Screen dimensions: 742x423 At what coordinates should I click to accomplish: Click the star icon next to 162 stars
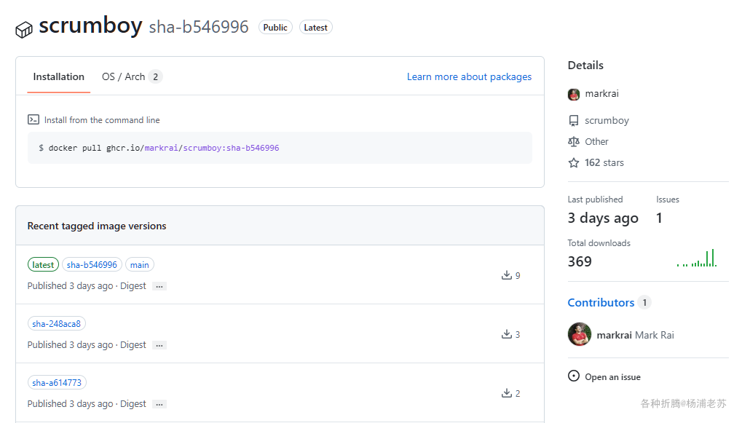tap(574, 163)
